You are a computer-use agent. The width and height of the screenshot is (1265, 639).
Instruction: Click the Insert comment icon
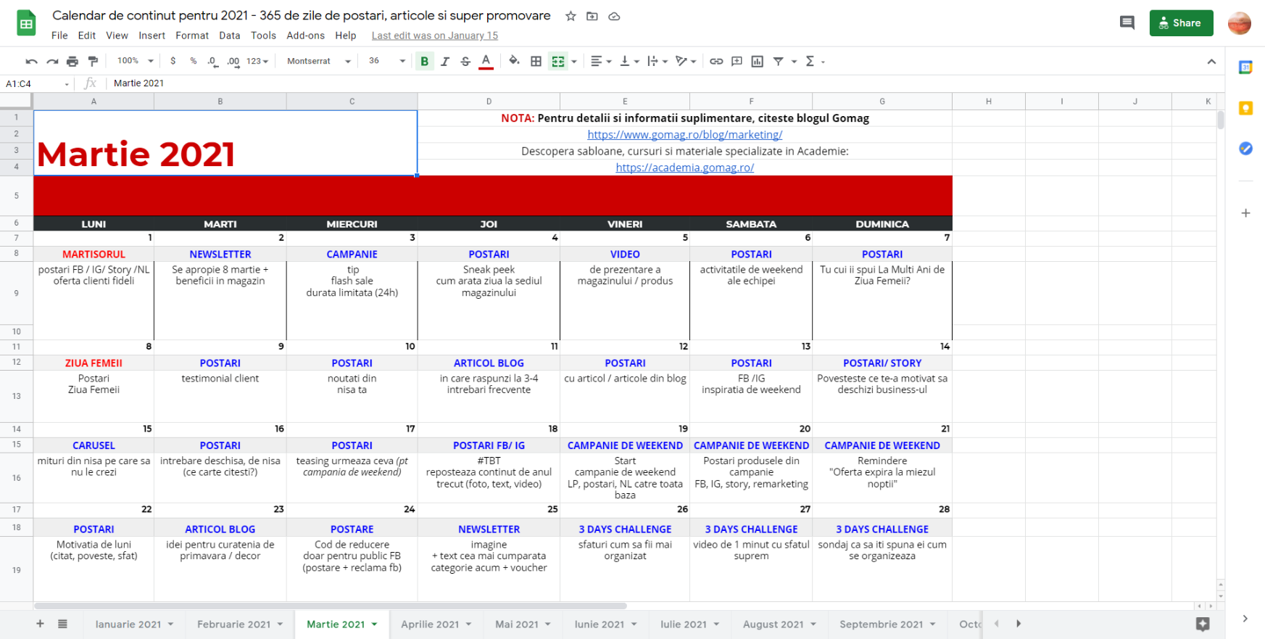click(737, 62)
